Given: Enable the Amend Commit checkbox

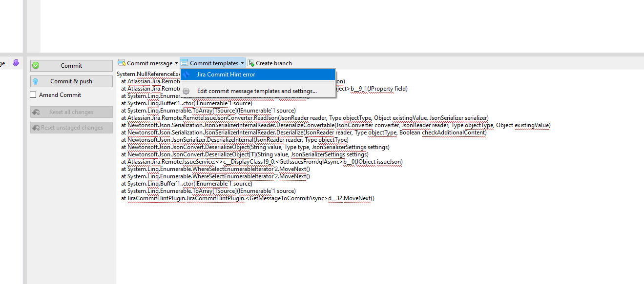Looking at the screenshot, I should click(32, 95).
